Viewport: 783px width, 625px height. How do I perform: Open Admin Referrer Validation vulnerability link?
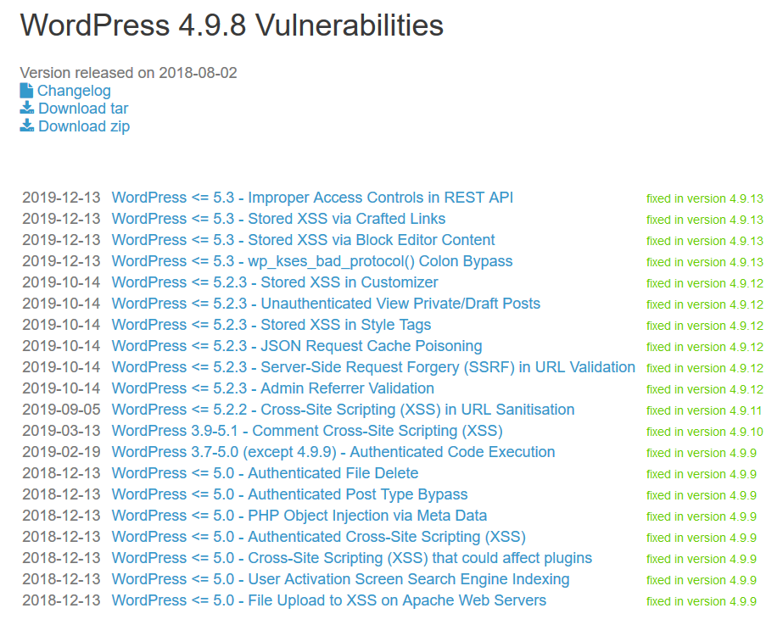coord(272,388)
